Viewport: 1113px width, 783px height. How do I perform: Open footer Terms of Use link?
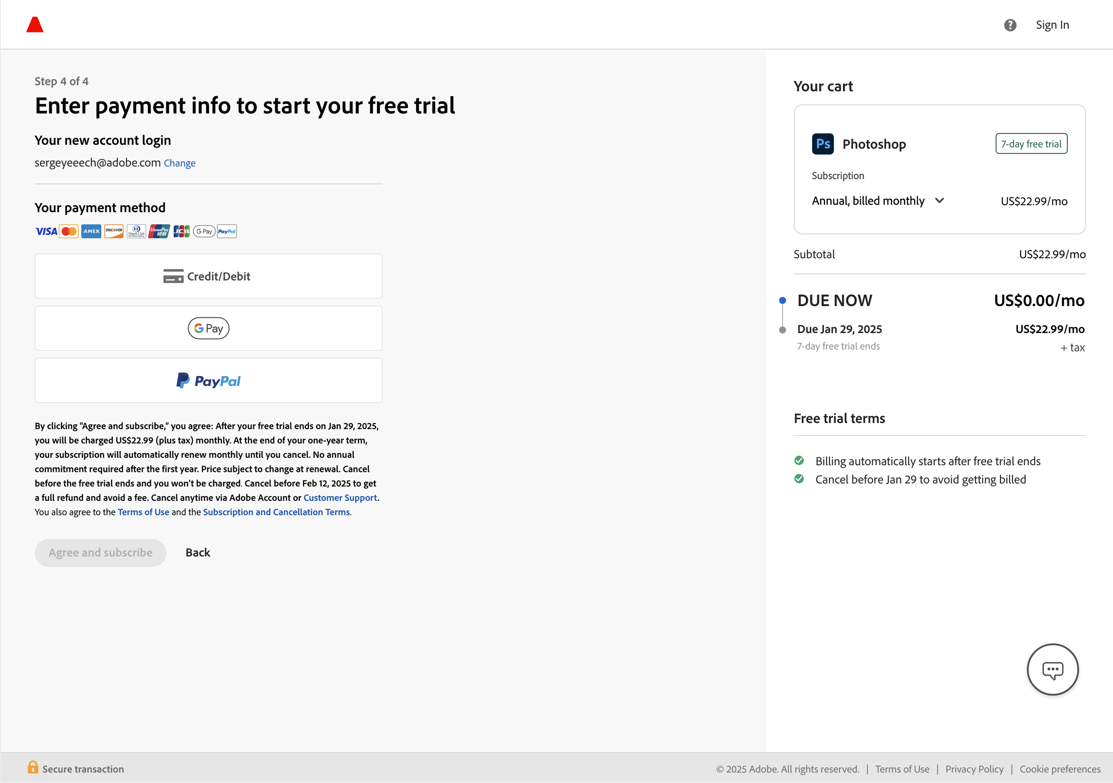[x=902, y=770]
